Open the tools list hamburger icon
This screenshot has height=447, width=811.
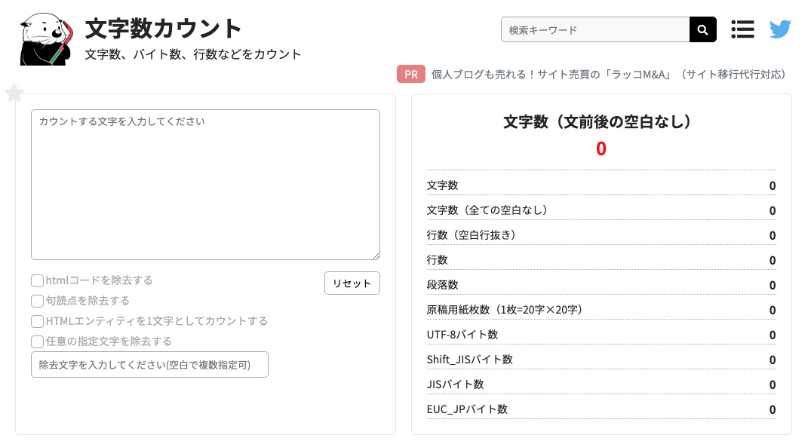(742, 29)
